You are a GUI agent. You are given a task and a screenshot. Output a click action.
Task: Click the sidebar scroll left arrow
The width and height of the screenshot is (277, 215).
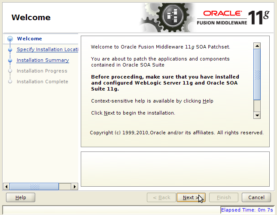6,187
